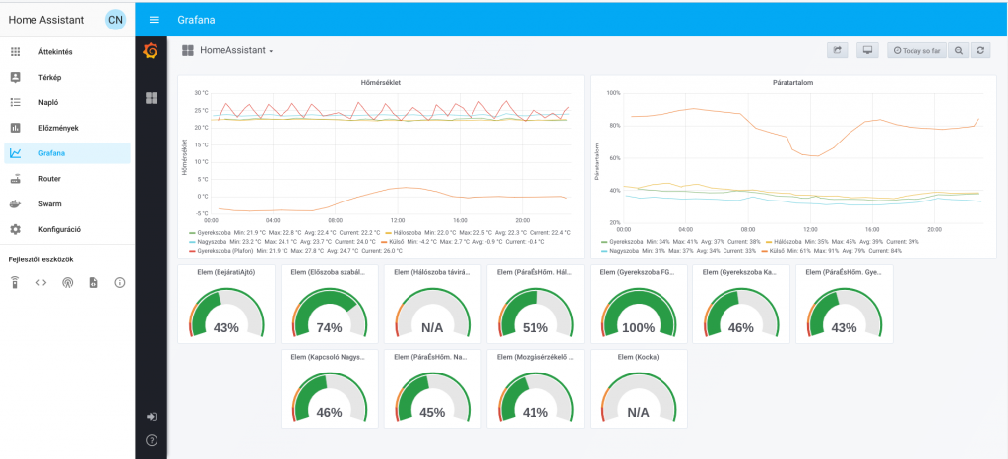Open Elem (Gyerekszoba FG... panel title menu
This screenshot has width=1008, height=459.
tap(638, 272)
